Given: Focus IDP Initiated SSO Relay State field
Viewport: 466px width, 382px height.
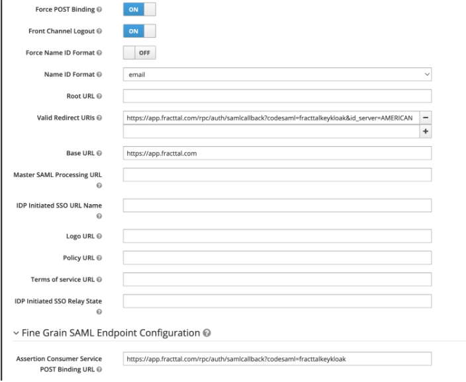Looking at the screenshot, I should pos(277,301).
